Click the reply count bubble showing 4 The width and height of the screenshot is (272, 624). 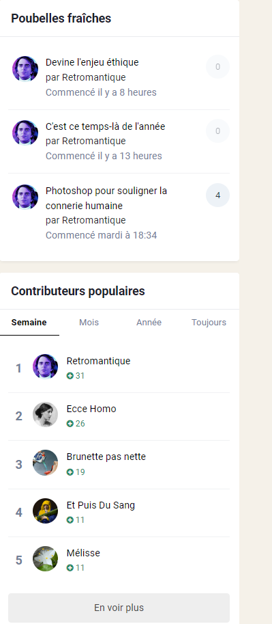point(217,195)
